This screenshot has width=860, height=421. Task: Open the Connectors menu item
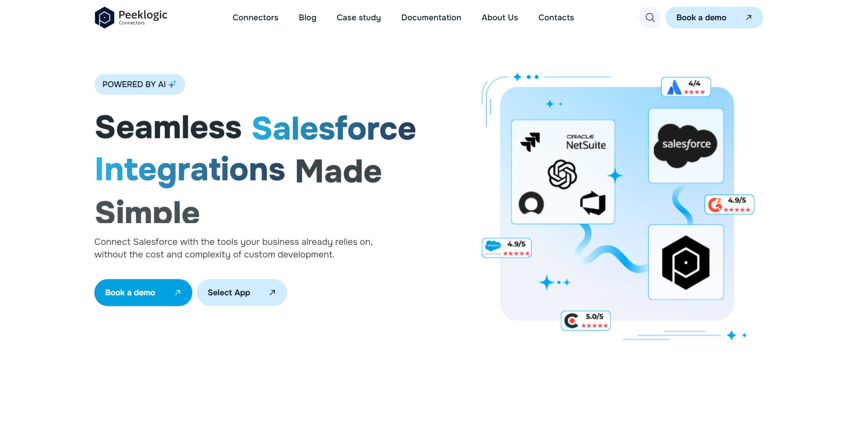pyautogui.click(x=256, y=18)
